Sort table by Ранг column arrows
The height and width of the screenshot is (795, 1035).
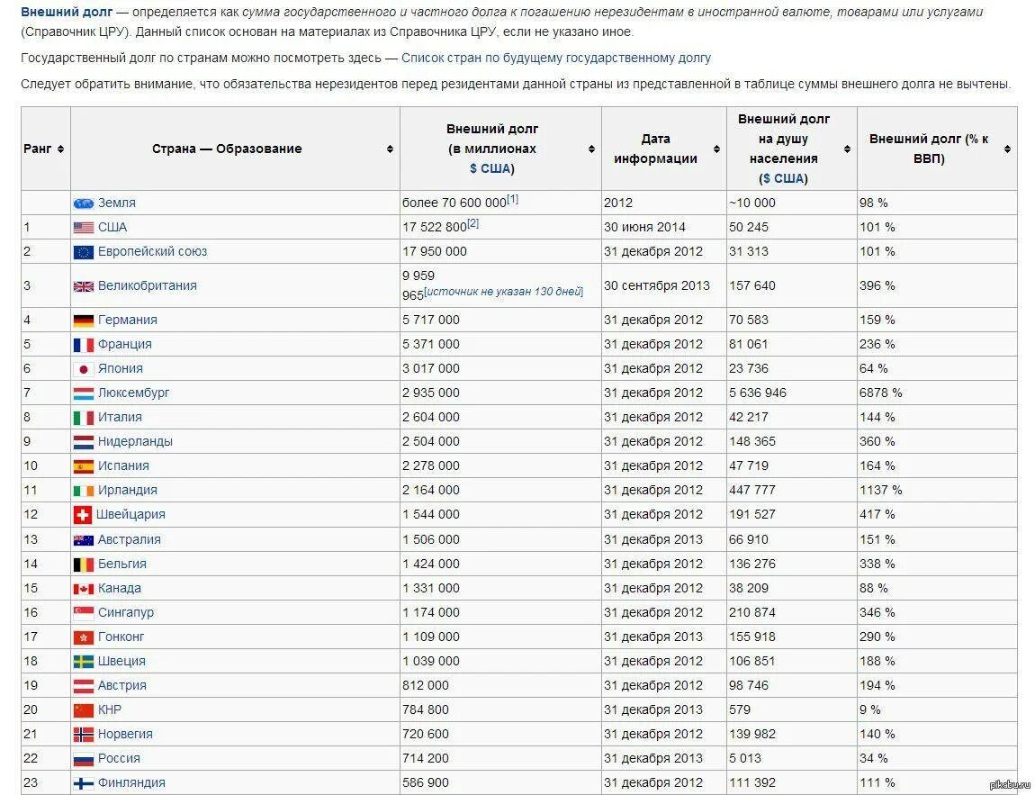[x=60, y=149]
